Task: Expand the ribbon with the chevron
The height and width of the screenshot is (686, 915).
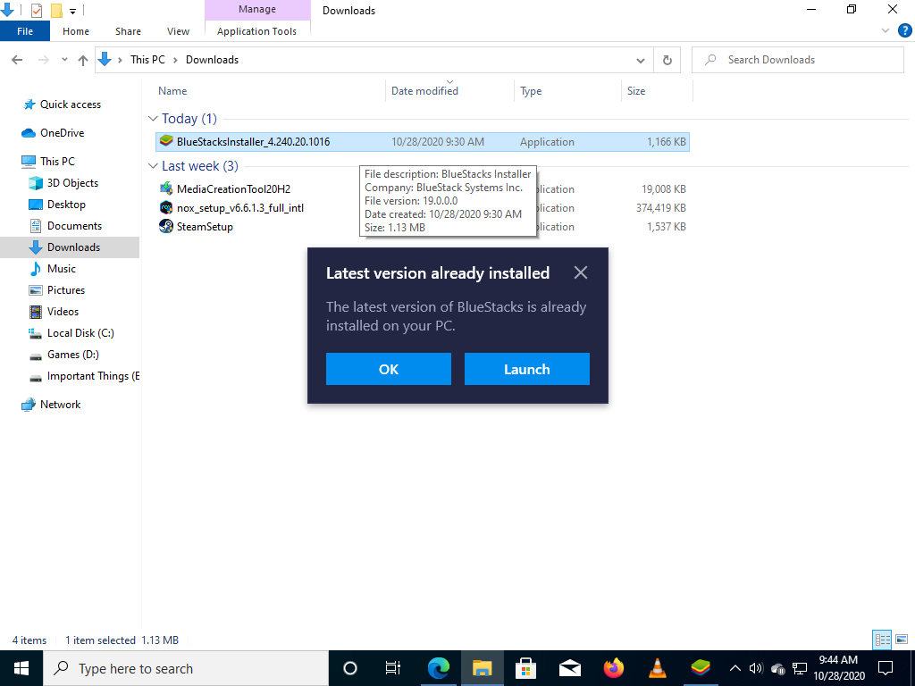Action: tap(886, 31)
